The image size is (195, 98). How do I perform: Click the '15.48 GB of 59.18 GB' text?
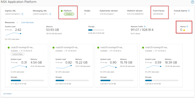pyautogui.click(x=96, y=33)
